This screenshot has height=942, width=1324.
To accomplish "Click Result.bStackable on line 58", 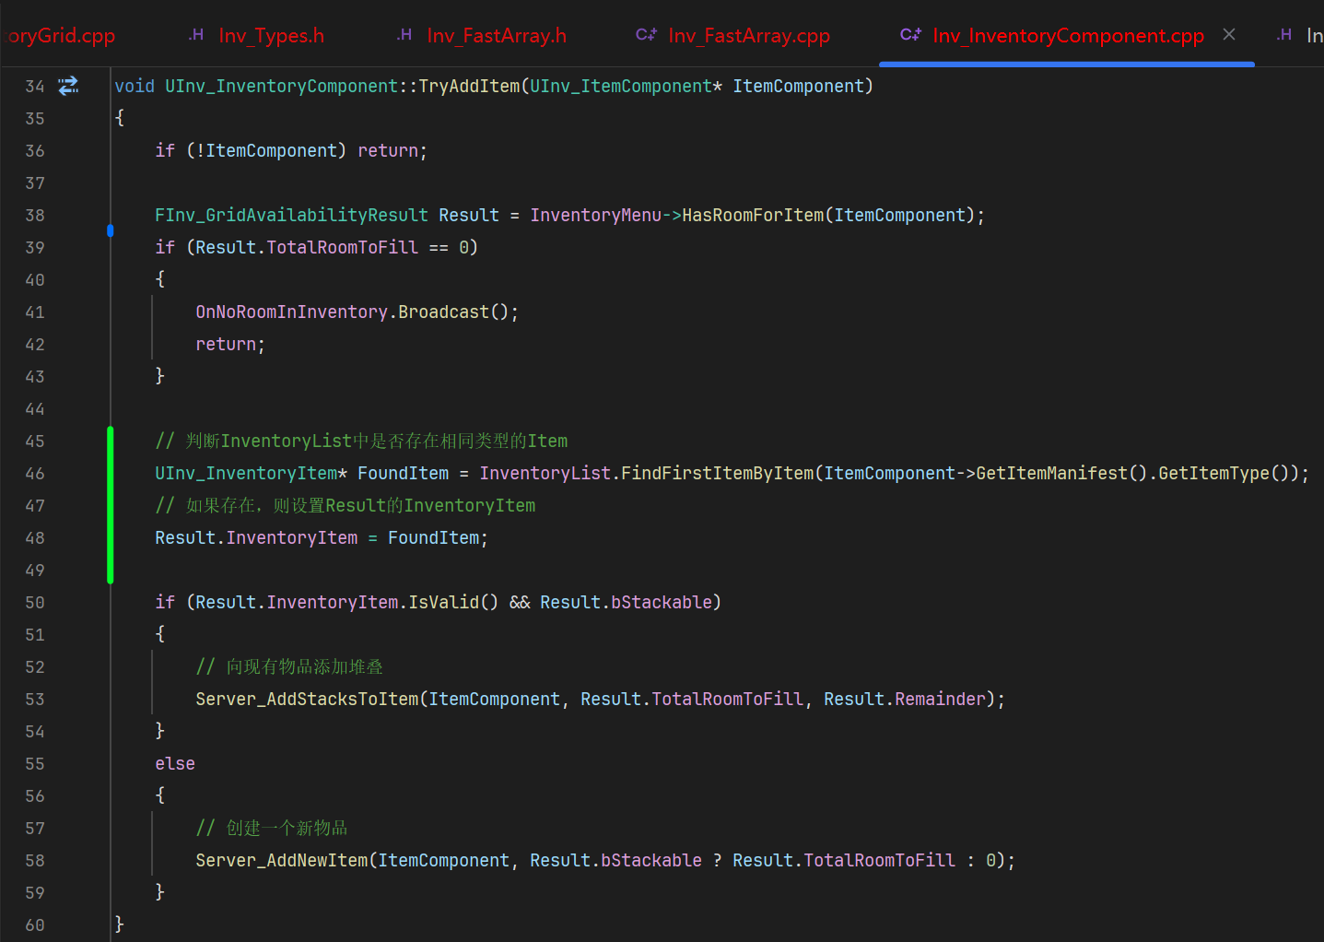I will [615, 860].
